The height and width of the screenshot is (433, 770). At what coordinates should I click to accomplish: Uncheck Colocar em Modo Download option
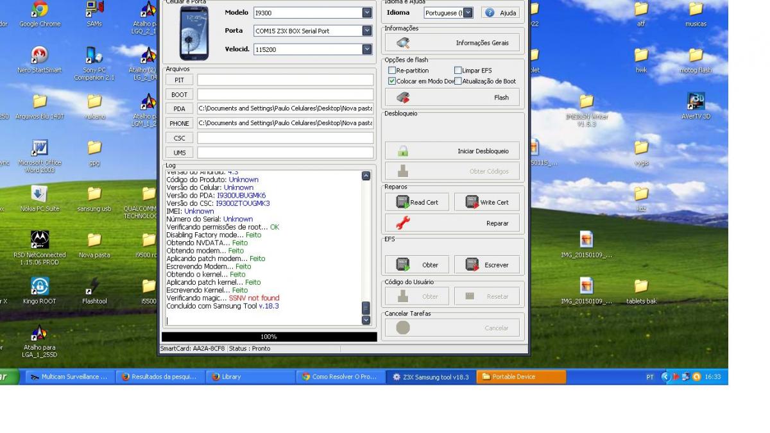click(x=392, y=81)
